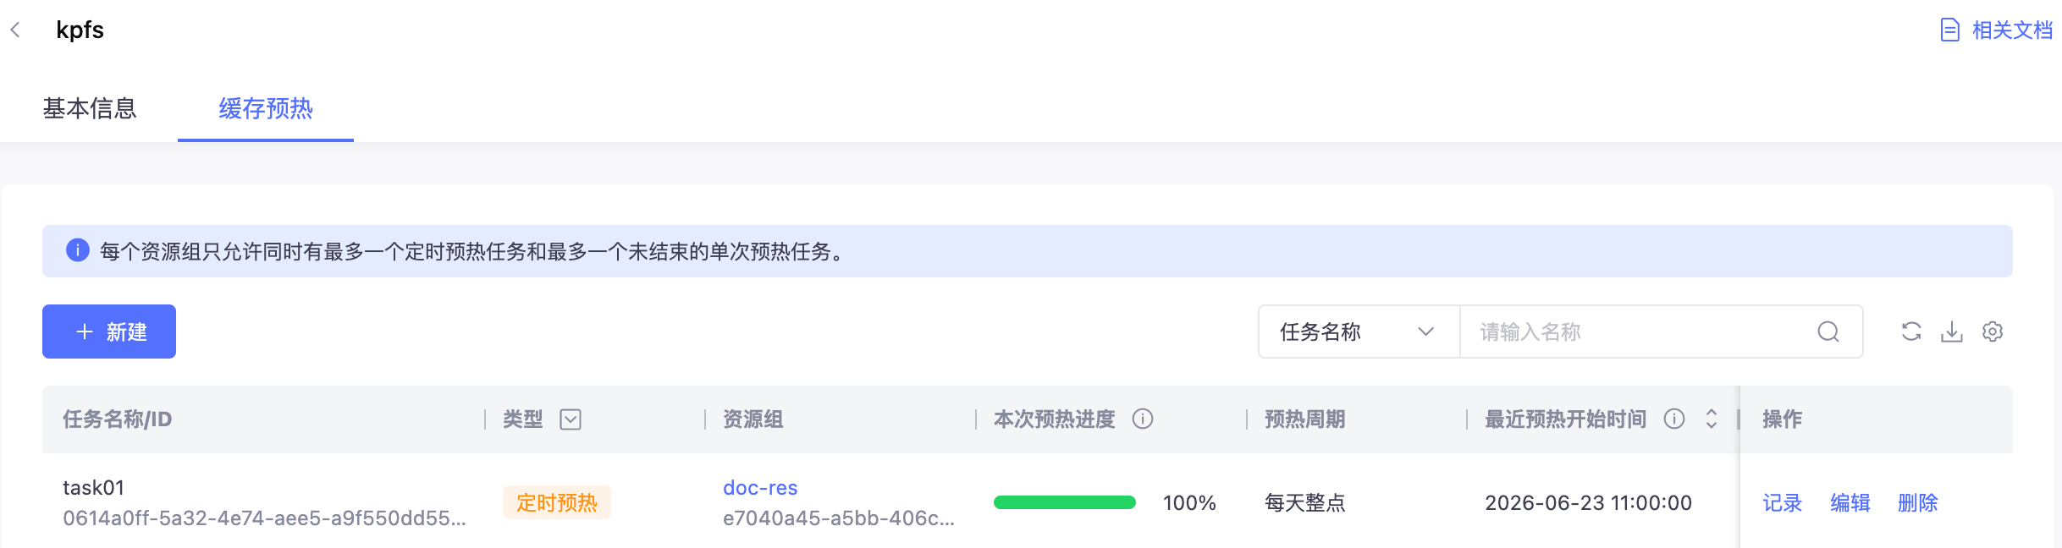The height and width of the screenshot is (548, 2062).
Task: Click the blue info icon in the notice banner
Action: pyautogui.click(x=78, y=250)
